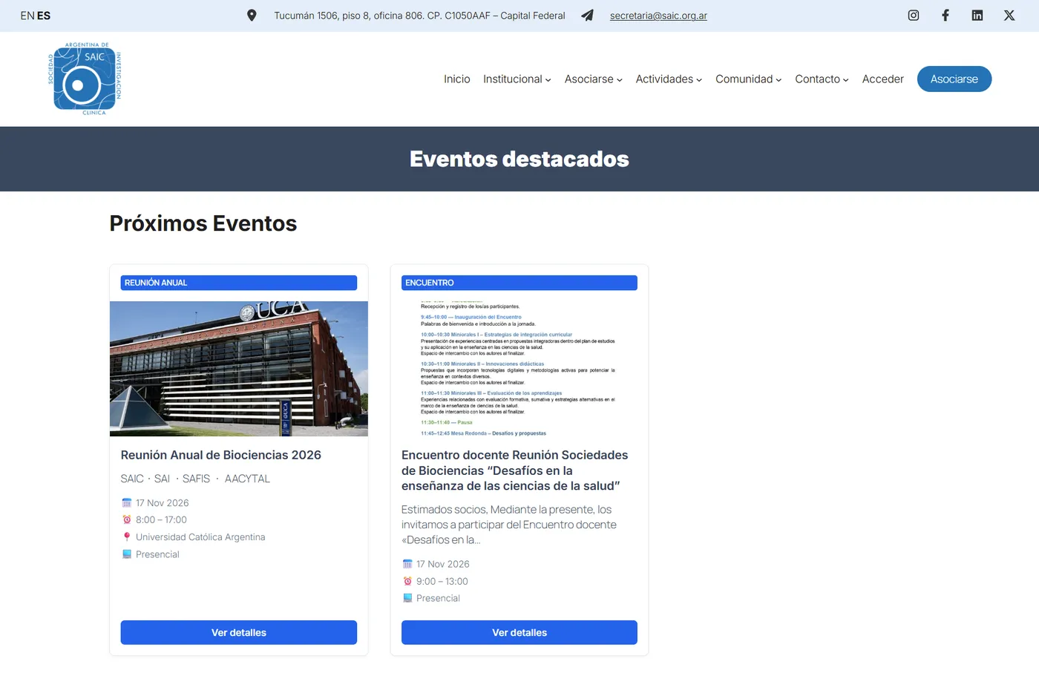1039x676 pixels.
Task: Open the SAIC LinkedIn page icon
Action: pos(977,16)
